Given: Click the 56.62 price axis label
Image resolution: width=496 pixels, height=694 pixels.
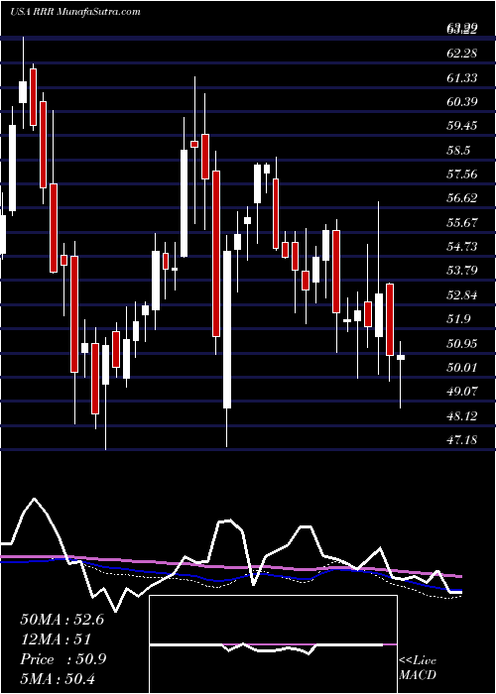Looking at the screenshot, I should click(462, 198).
